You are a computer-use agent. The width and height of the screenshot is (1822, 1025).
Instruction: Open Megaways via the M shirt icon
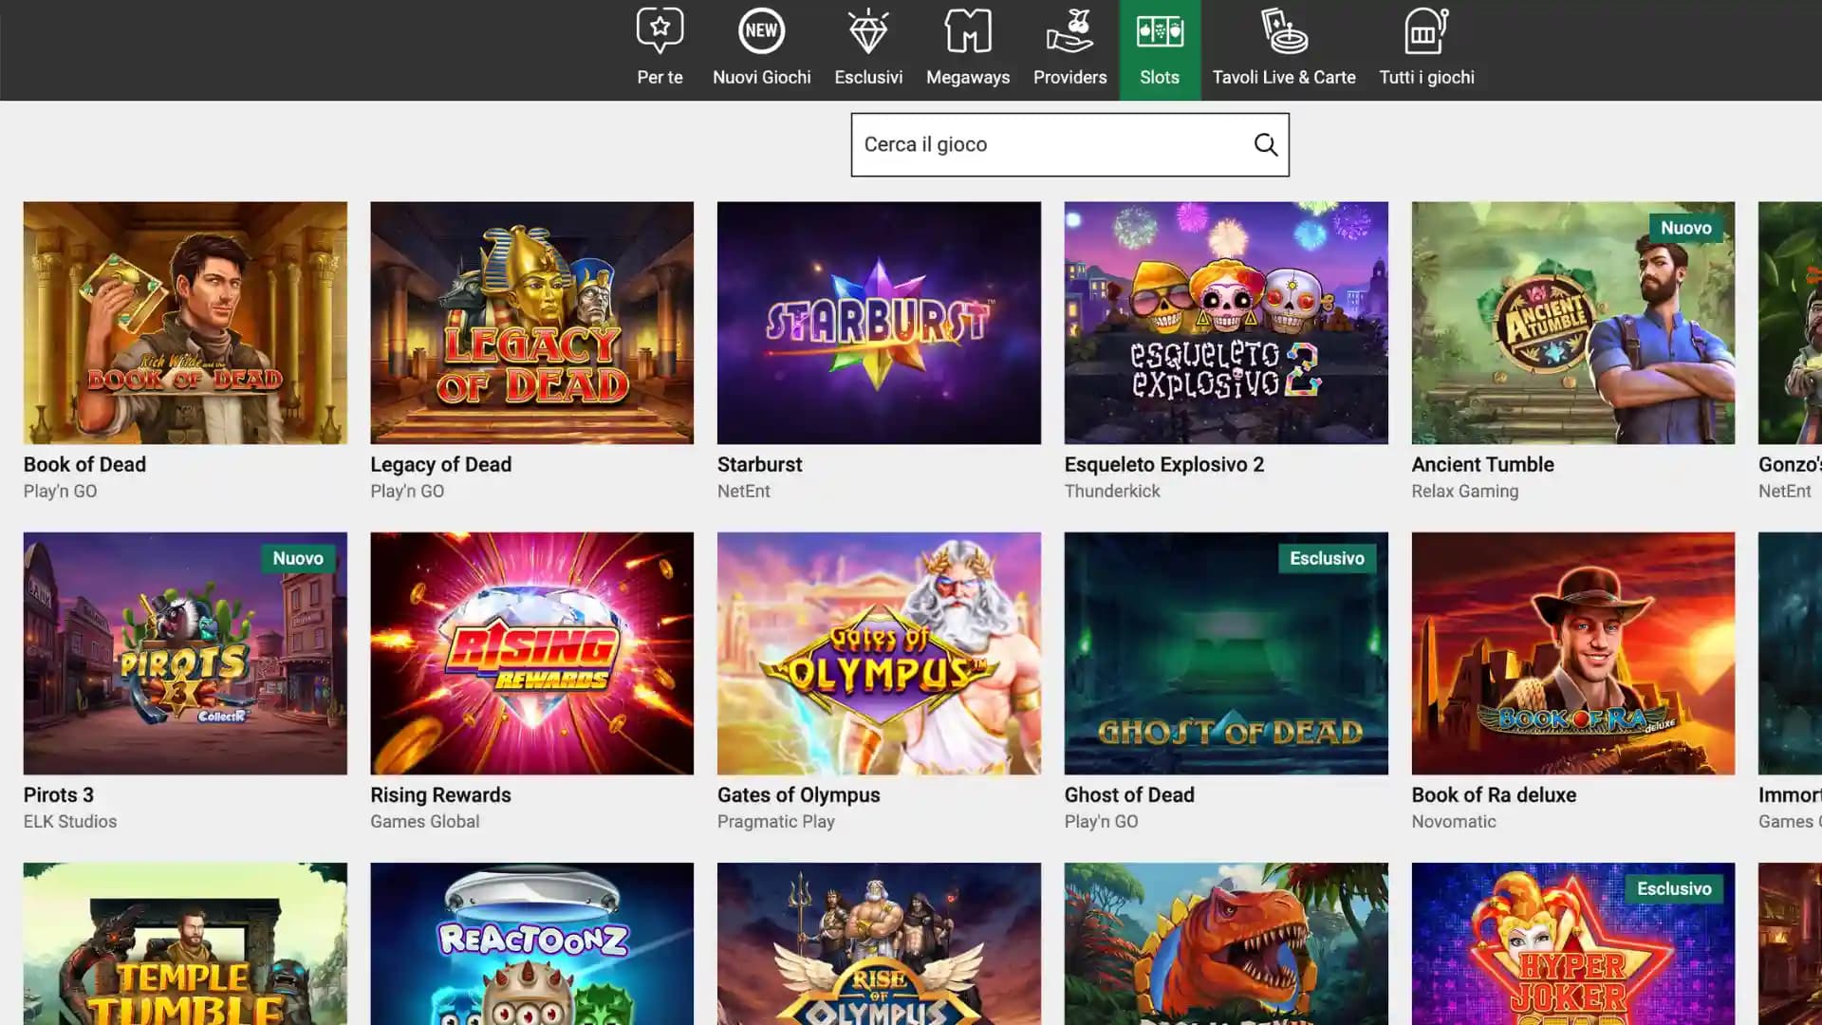[967, 29]
